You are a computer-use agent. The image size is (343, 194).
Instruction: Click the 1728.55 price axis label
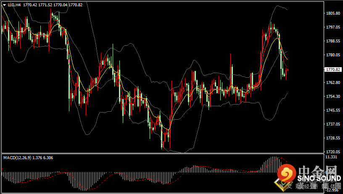pos(333,138)
